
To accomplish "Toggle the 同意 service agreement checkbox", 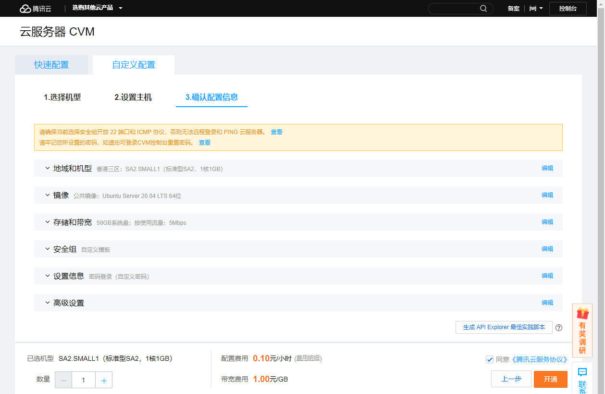I will (x=490, y=359).
